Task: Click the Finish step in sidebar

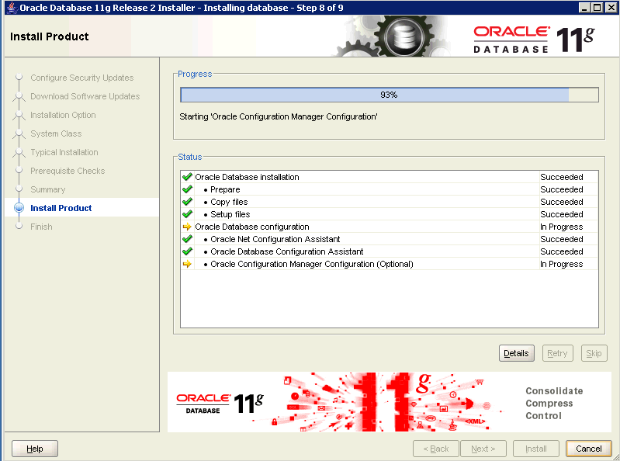Action: (x=41, y=227)
